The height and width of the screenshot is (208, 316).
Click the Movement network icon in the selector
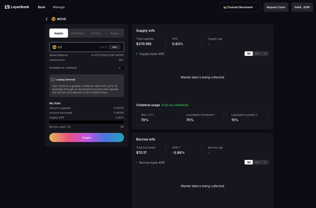(x=225, y=7)
